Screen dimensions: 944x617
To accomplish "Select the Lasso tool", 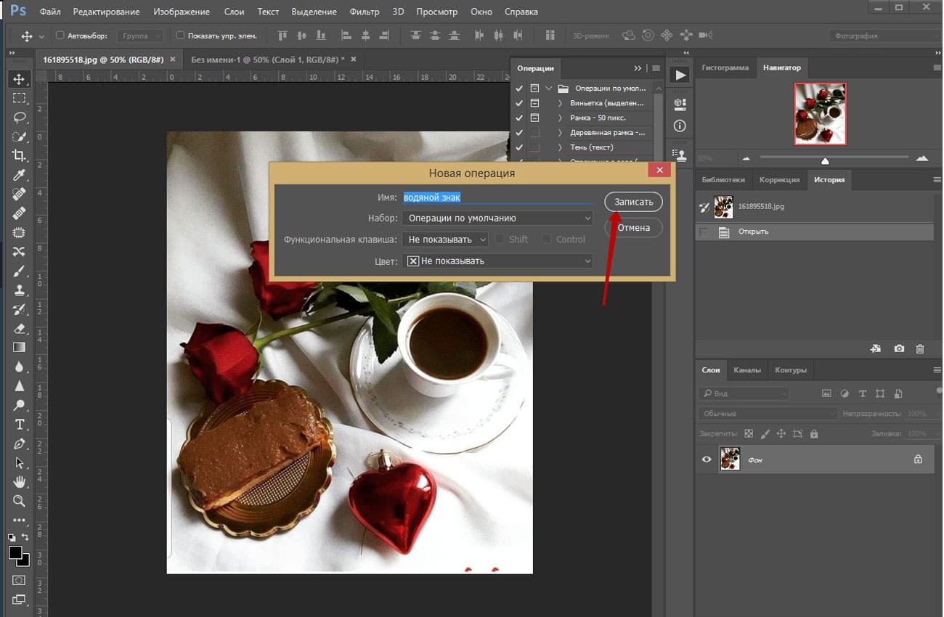I will click(19, 118).
